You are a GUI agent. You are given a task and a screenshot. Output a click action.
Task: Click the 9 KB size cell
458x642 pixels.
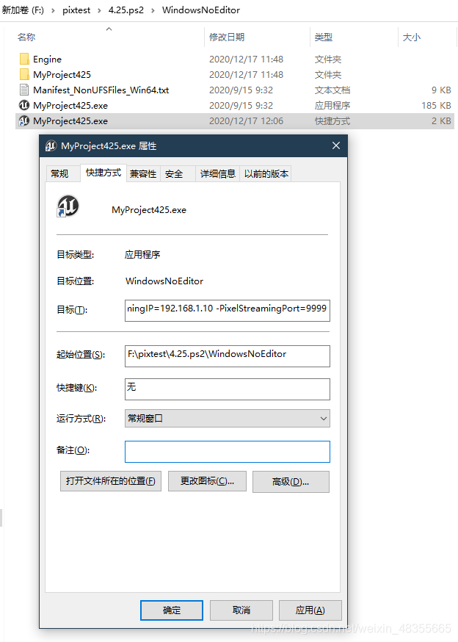coord(441,90)
